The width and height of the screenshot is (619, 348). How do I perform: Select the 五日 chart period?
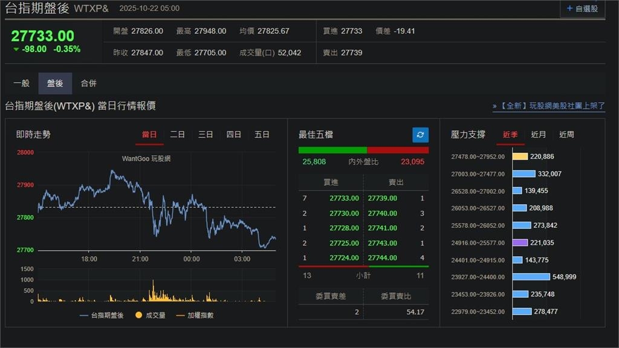pos(261,135)
